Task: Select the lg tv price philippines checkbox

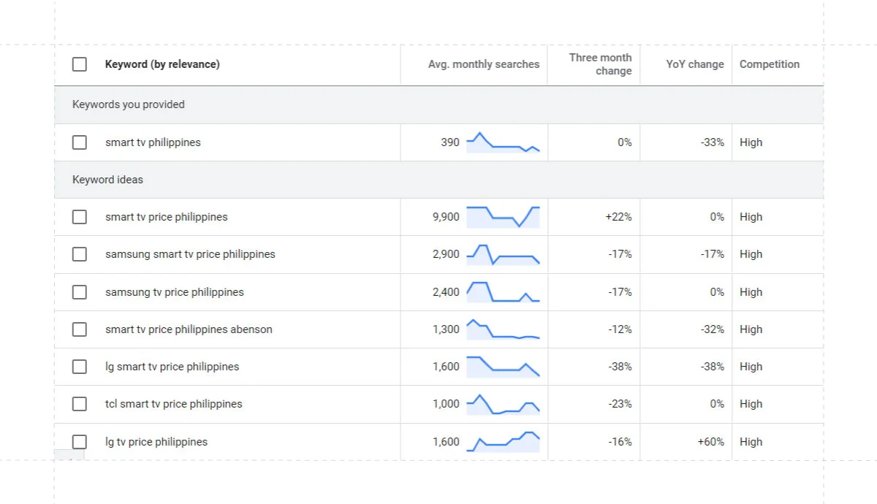Action: click(x=80, y=442)
